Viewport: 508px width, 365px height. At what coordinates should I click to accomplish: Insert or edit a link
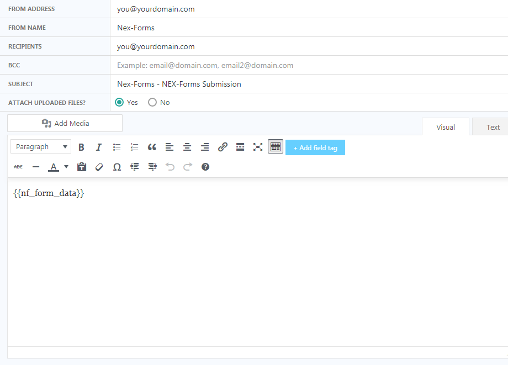[223, 147]
